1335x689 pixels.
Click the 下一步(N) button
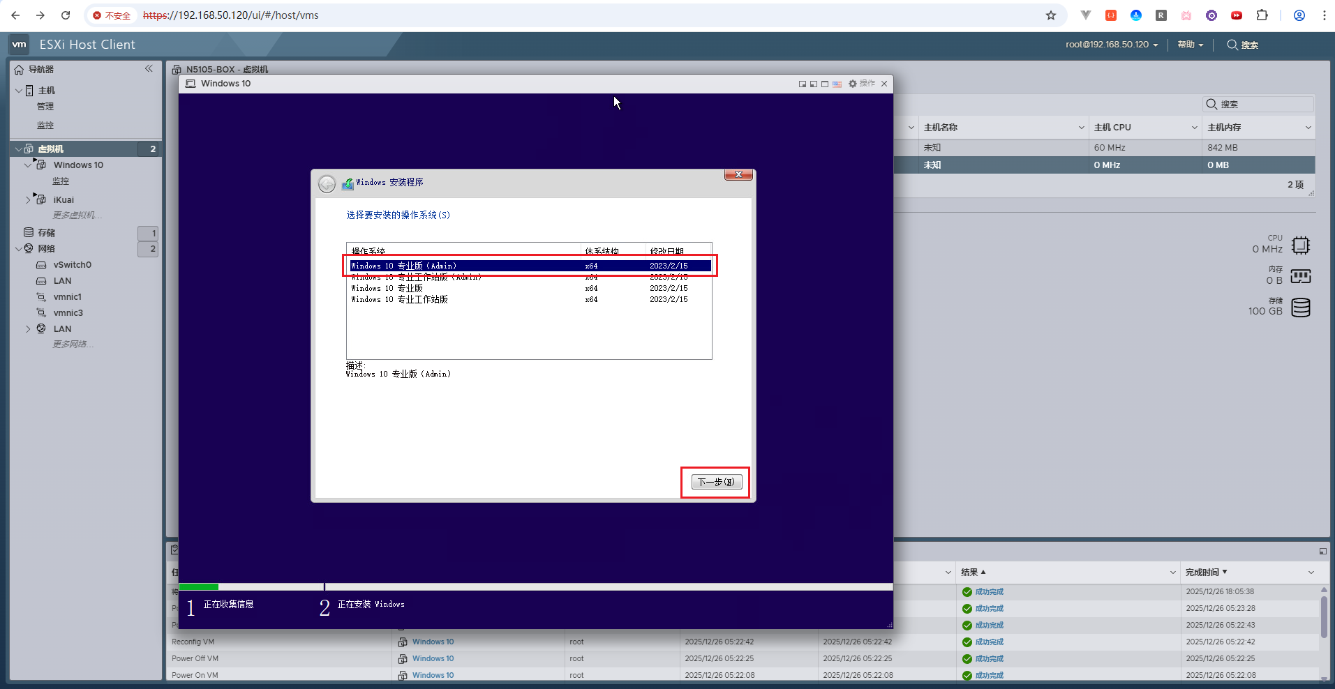point(716,482)
